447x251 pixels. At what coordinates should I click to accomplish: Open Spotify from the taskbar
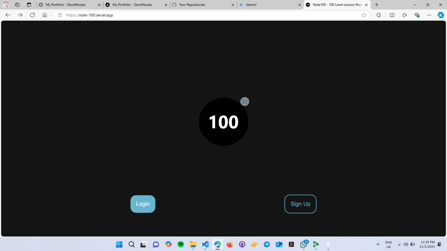(x=181, y=244)
